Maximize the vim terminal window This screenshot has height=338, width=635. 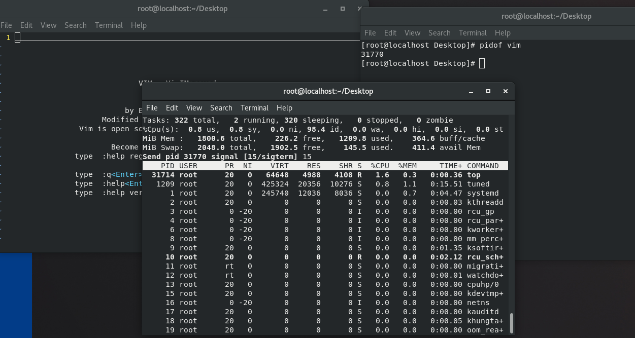pyautogui.click(x=343, y=9)
